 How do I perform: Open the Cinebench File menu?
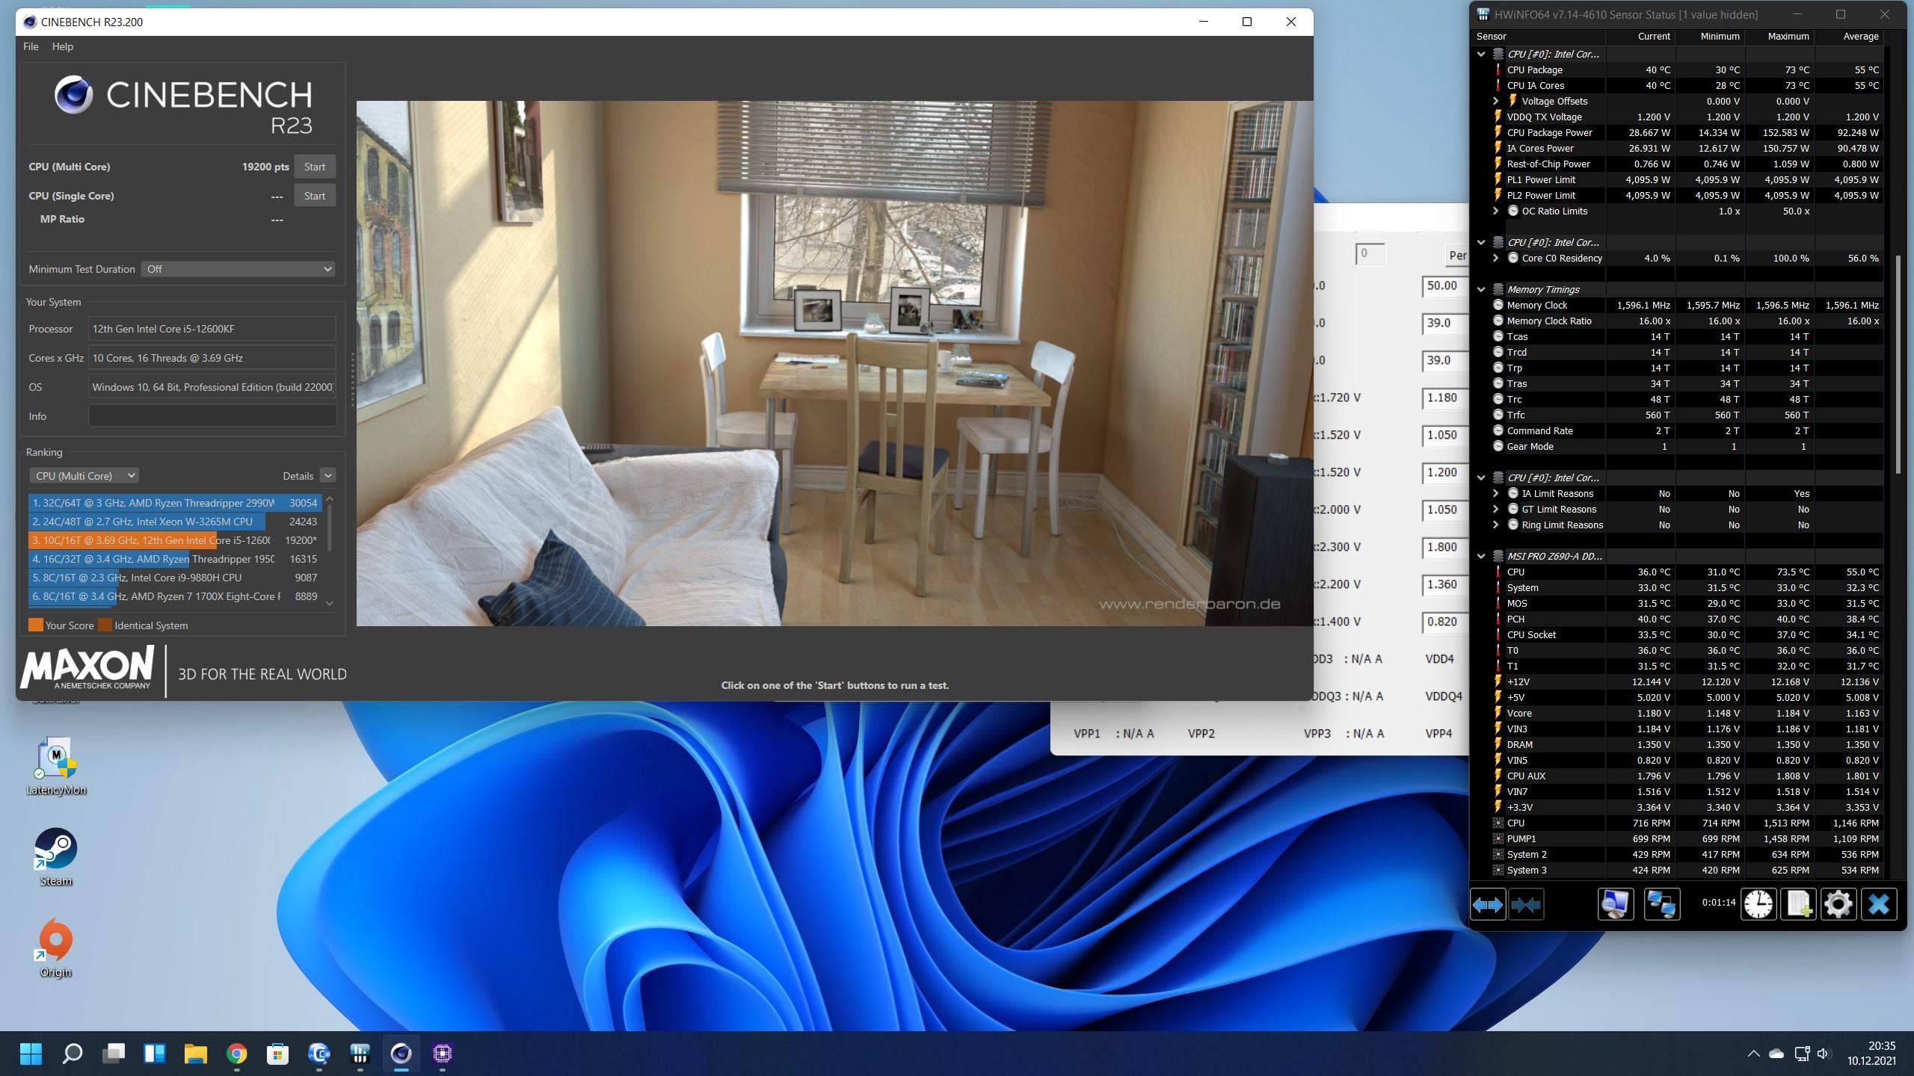[31, 46]
